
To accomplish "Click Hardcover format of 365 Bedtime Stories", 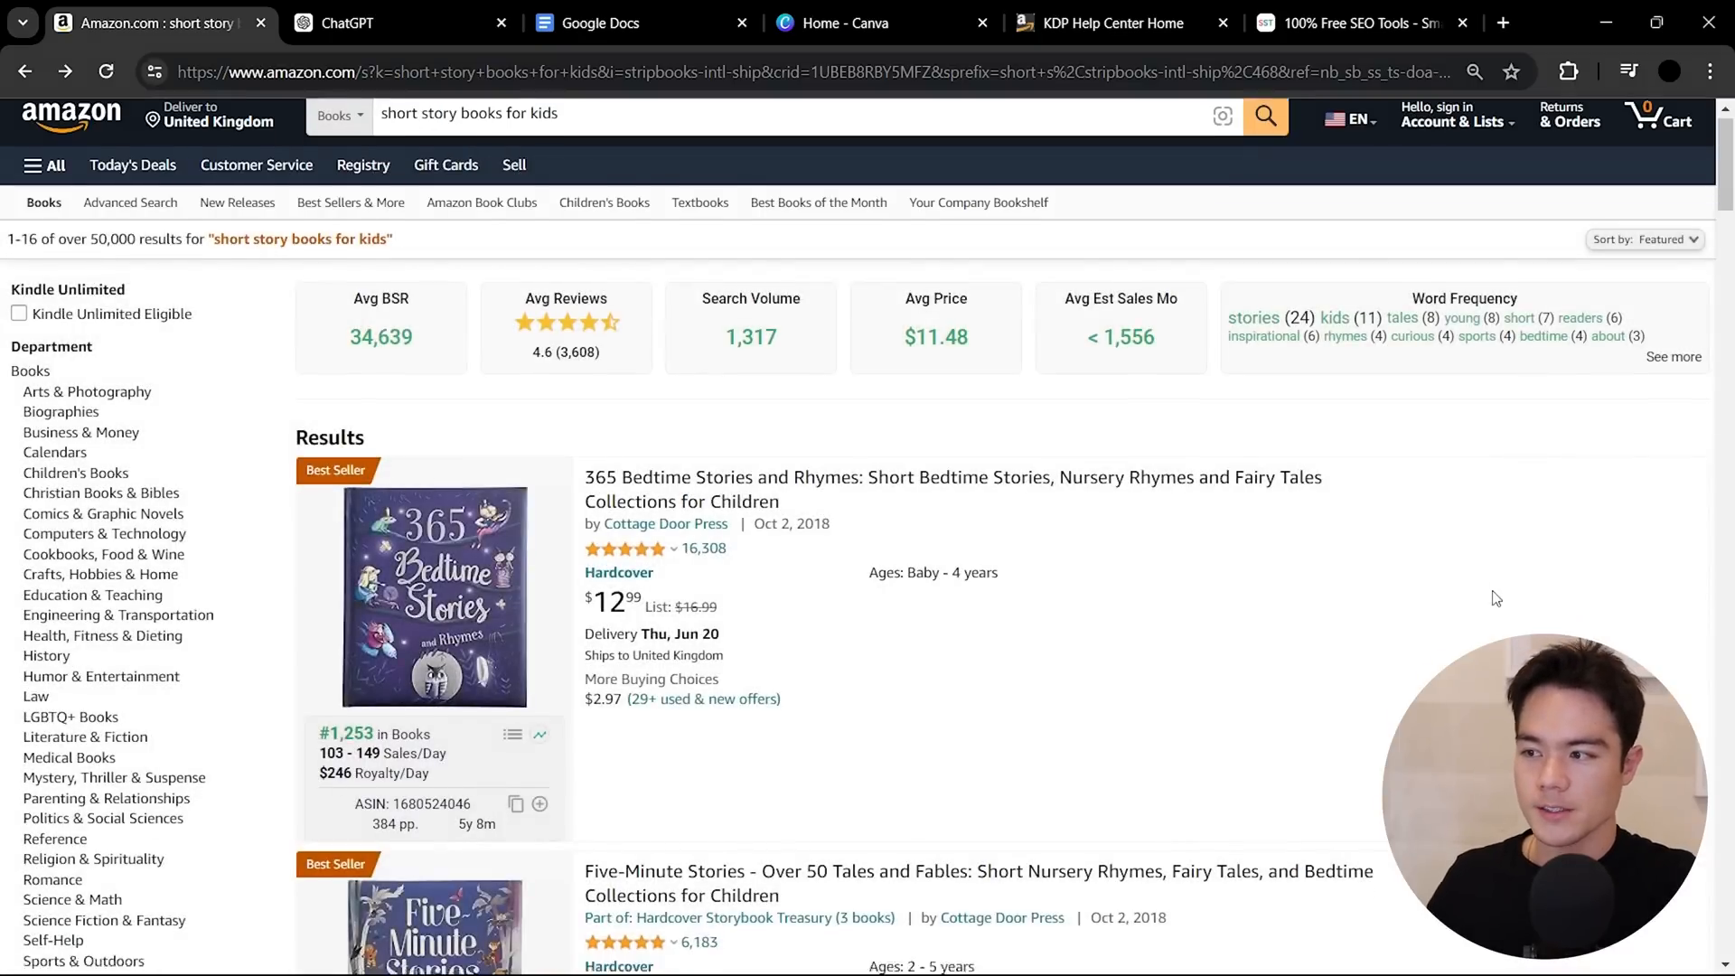I will [618, 573].
